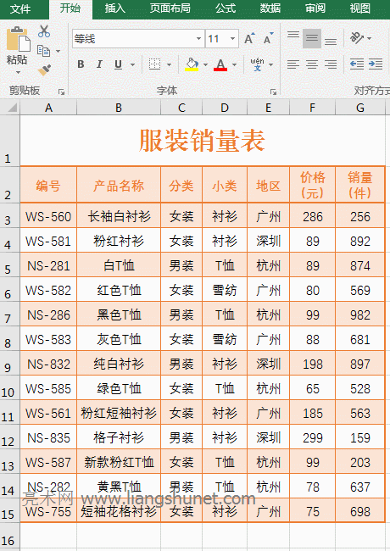Switch to the 开始 tab

pos(70,8)
